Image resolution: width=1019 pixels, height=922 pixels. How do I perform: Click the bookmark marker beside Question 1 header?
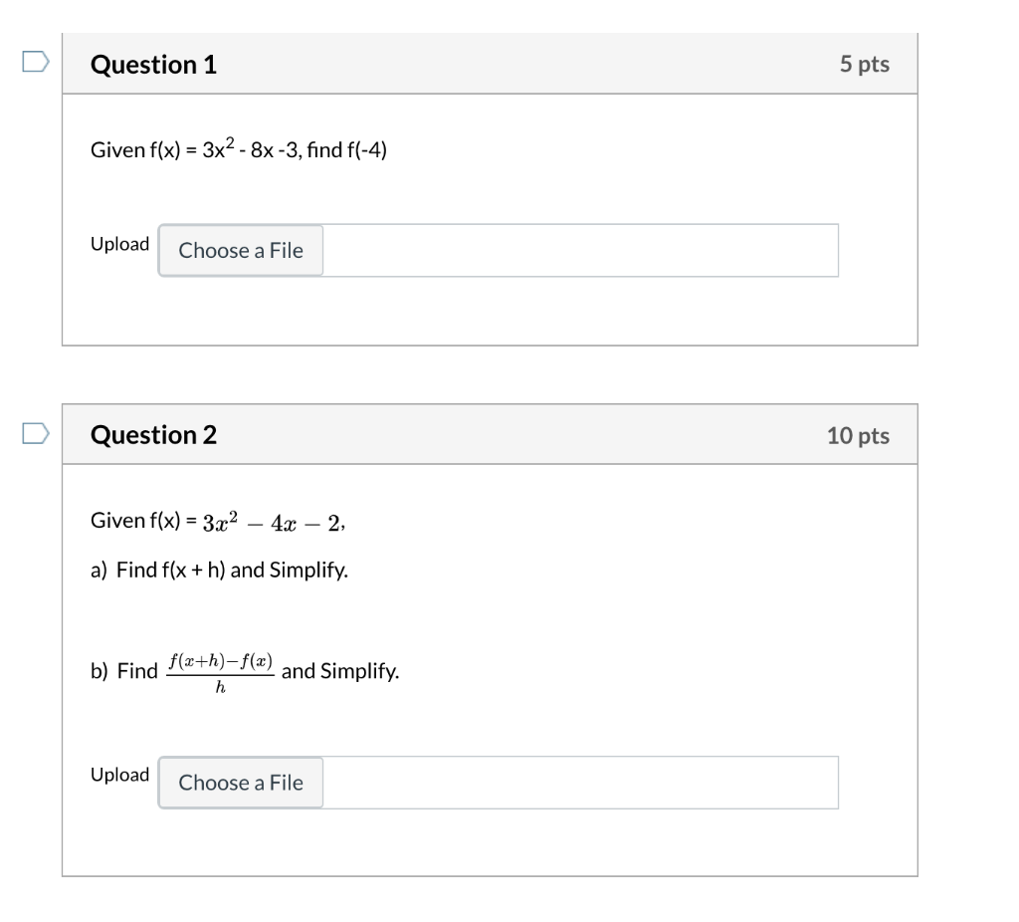pyautogui.click(x=37, y=62)
